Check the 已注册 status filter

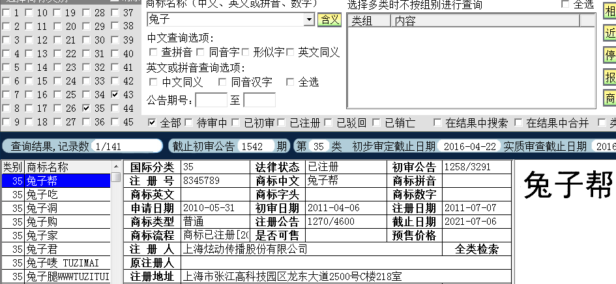coord(282,123)
